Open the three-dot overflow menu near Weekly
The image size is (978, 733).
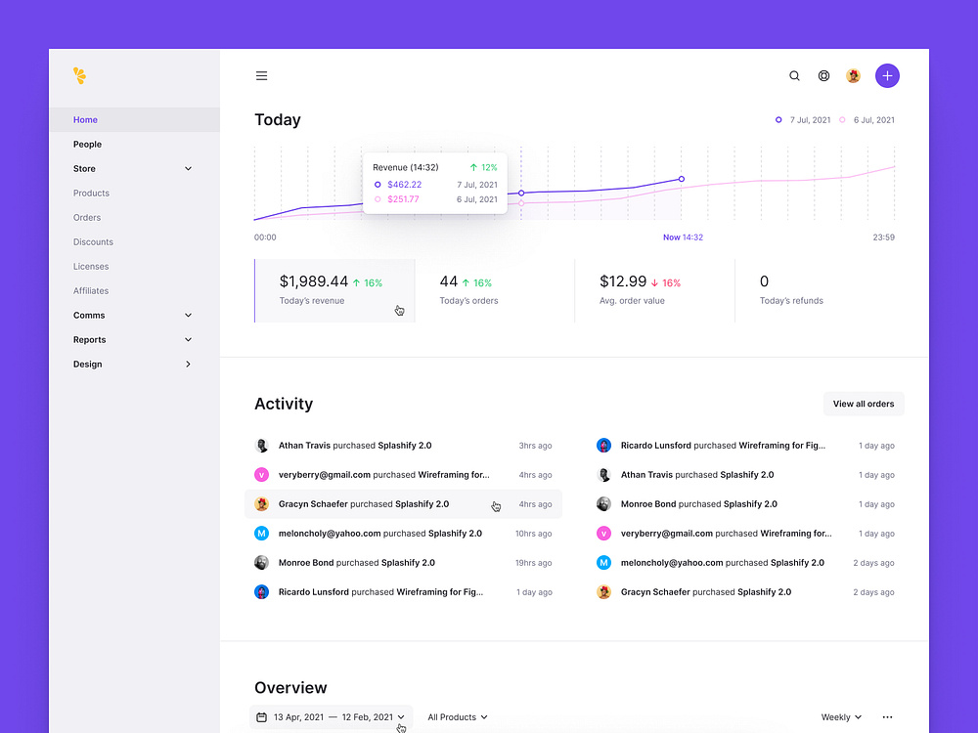887,716
